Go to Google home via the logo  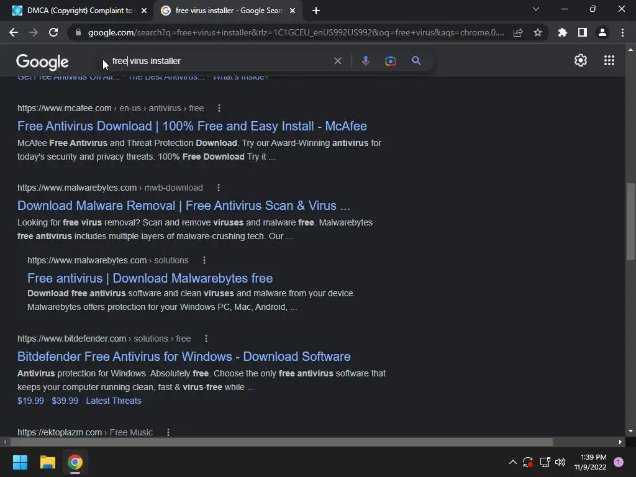(x=42, y=61)
